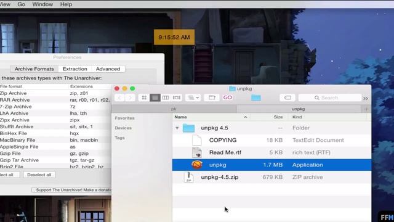Click the 9:15:52 AM clock overlay
The height and width of the screenshot is (222, 394).
click(x=174, y=37)
